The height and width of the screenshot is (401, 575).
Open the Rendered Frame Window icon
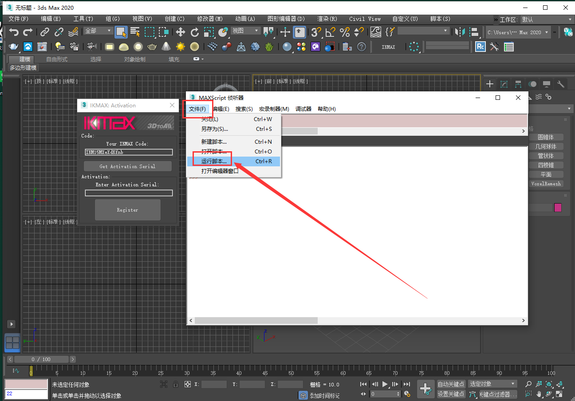click(x=42, y=47)
